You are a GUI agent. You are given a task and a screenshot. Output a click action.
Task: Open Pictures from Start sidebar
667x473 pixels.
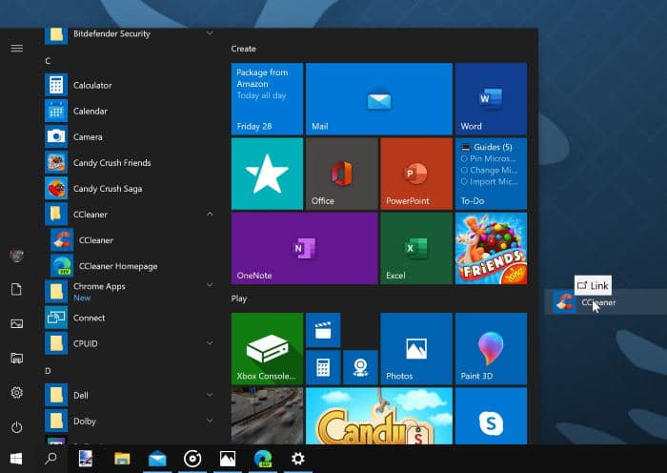(16, 324)
